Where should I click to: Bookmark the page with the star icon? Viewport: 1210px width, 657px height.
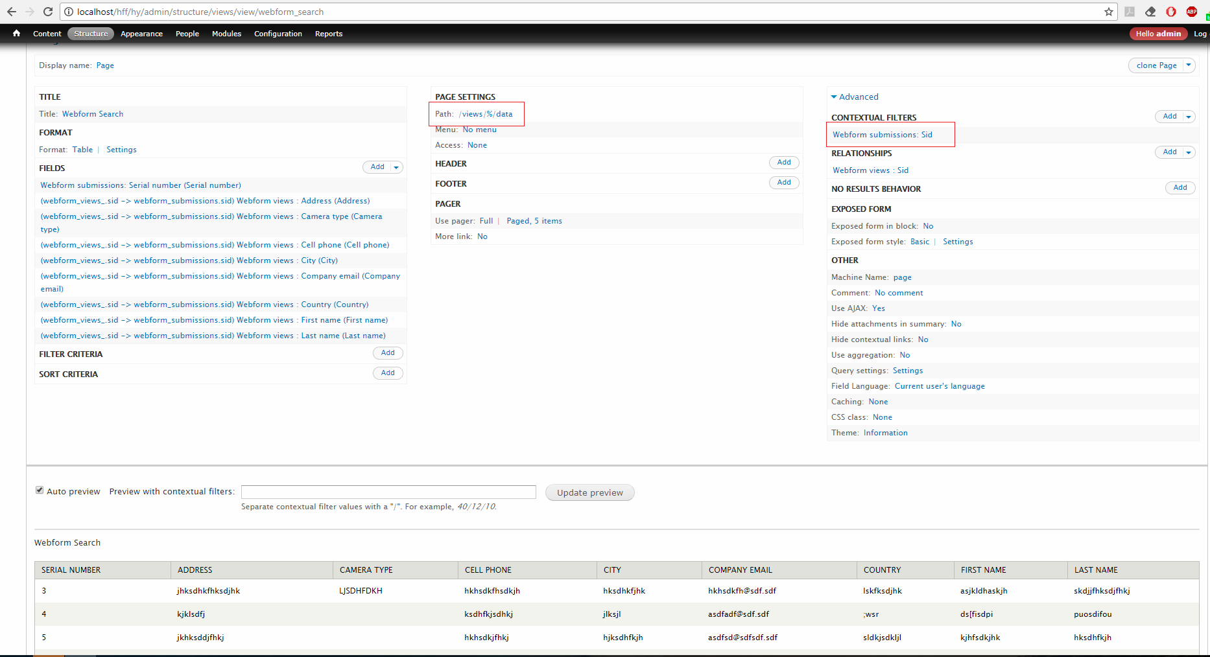1109,12
